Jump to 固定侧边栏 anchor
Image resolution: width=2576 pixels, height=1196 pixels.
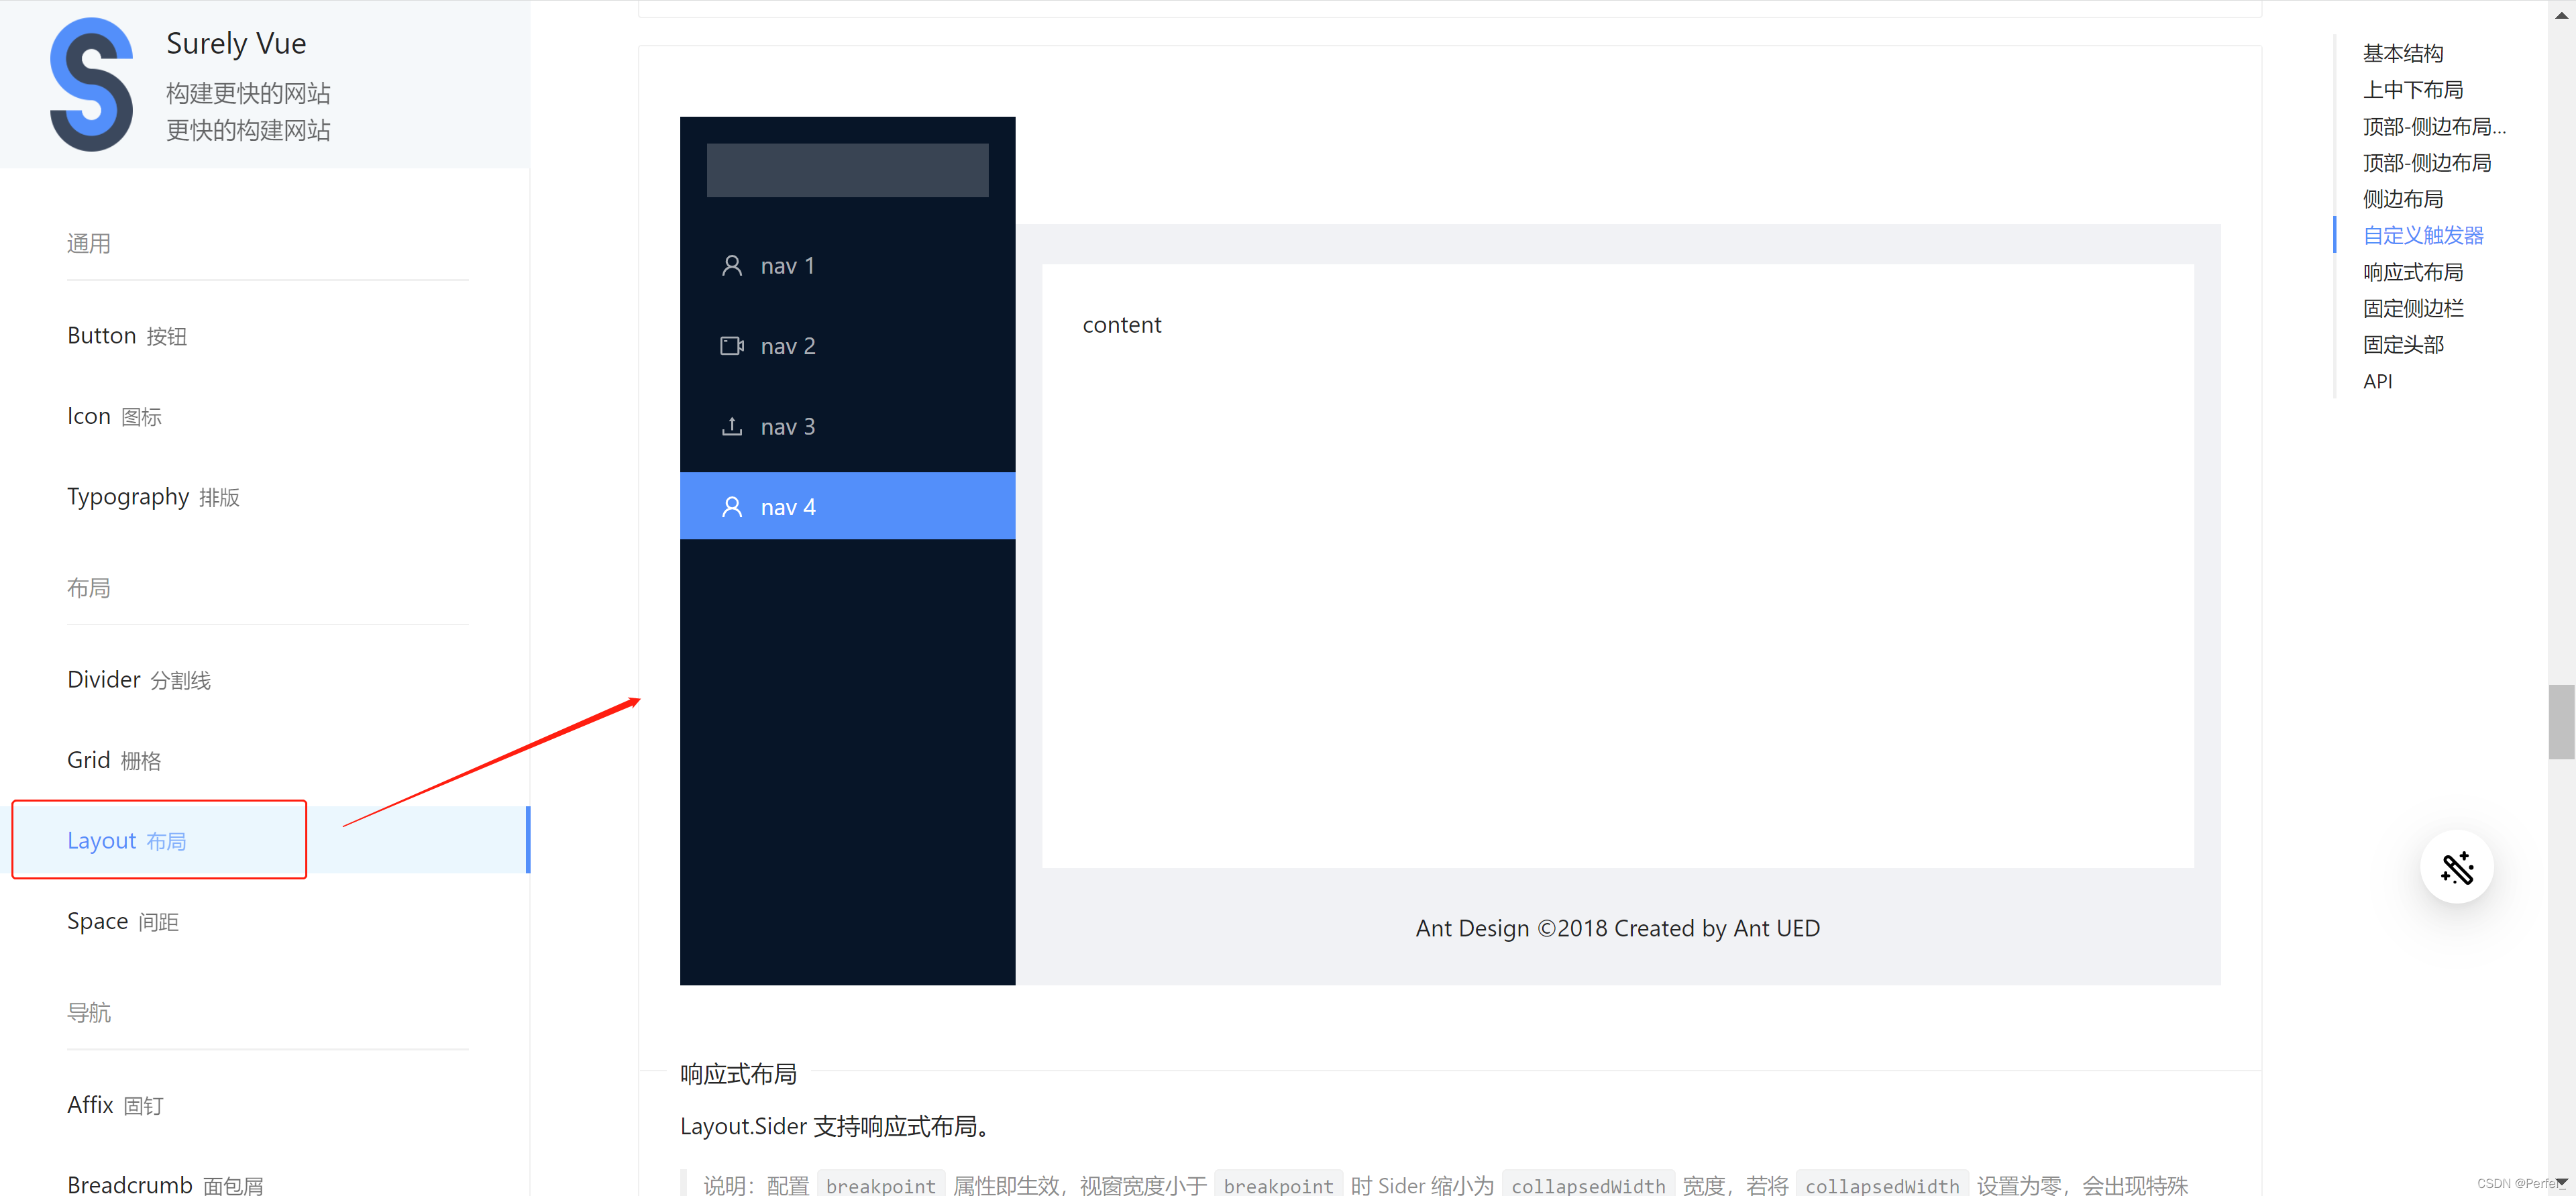tap(2412, 308)
